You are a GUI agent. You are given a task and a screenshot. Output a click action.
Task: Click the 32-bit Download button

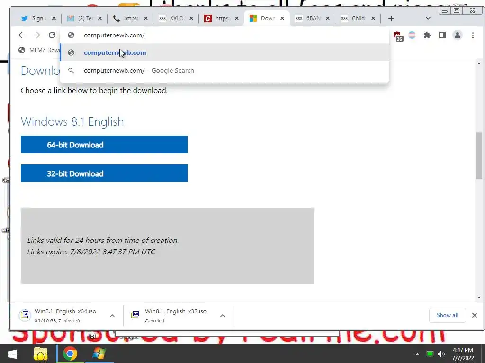pyautogui.click(x=104, y=173)
